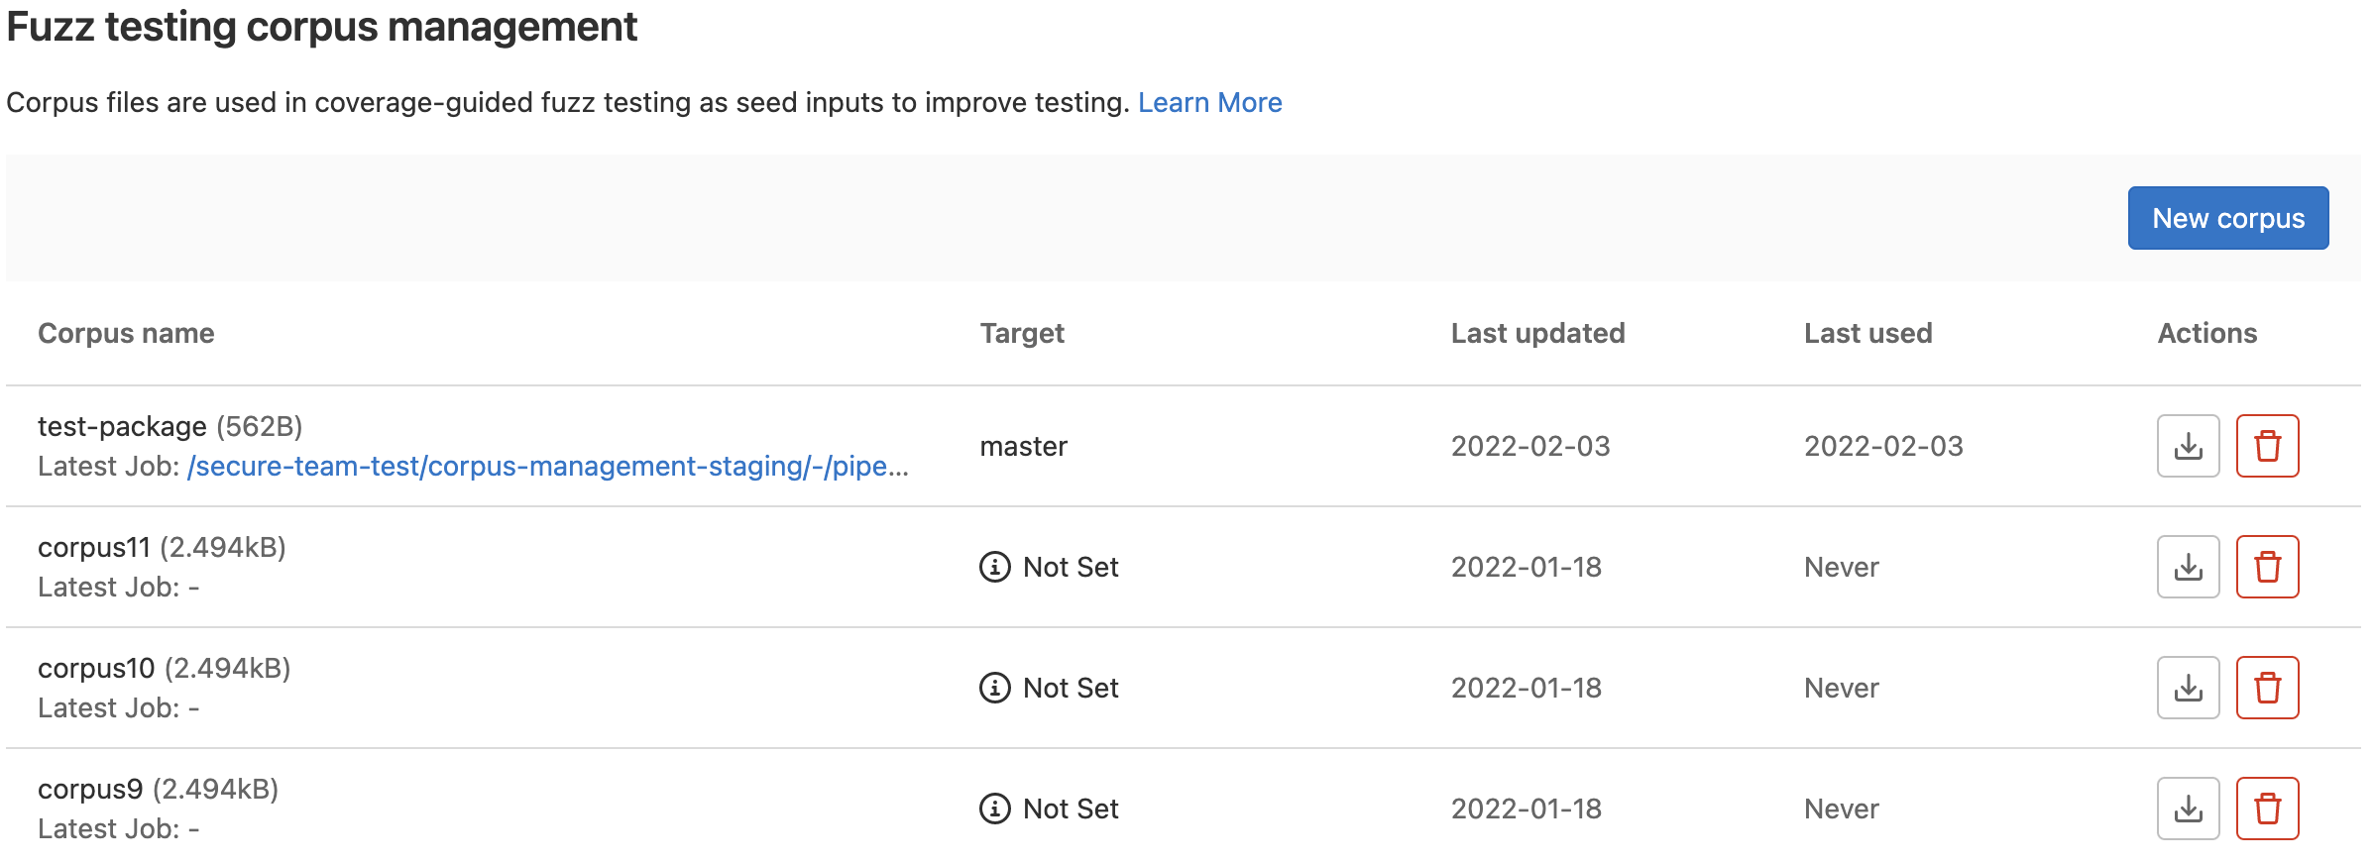This screenshot has width=2375, height=864.
Task: Click Not Set target for corpus11
Action: click(x=1071, y=567)
